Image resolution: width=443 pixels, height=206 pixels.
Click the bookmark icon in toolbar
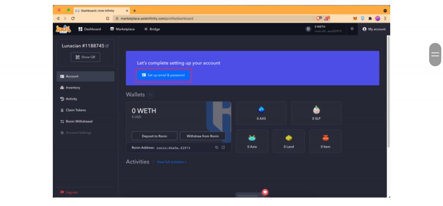(x=108, y=18)
